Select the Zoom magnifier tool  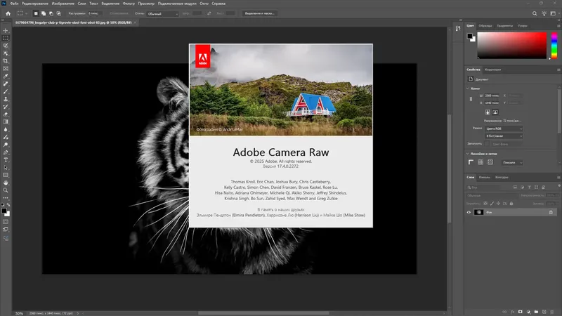(x=6, y=190)
